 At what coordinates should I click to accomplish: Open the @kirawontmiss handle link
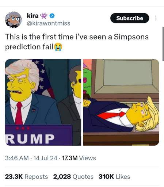[49, 23]
